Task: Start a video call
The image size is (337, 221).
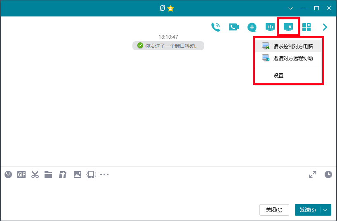Action: pos(234,27)
